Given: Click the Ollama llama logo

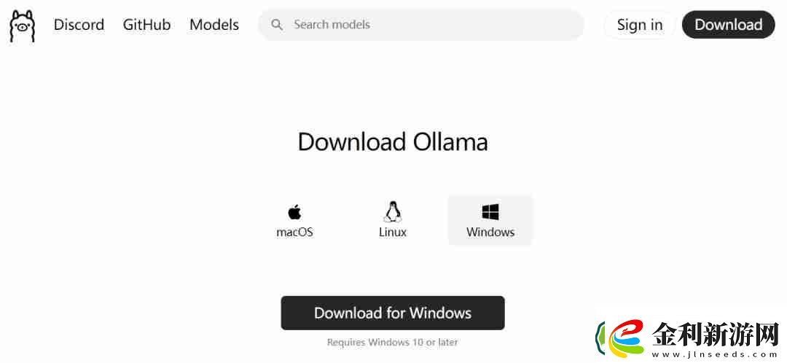Looking at the screenshot, I should 22,25.
